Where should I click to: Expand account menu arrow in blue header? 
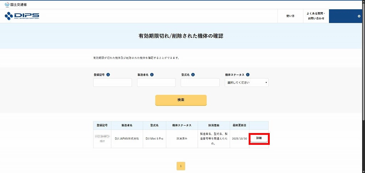[x=359, y=16]
